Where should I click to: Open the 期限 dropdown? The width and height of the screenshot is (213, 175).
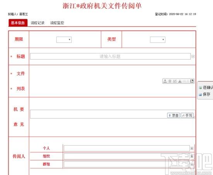click(64, 39)
